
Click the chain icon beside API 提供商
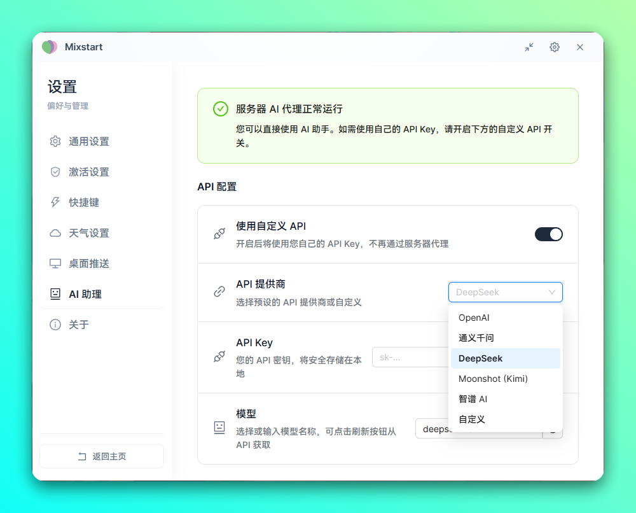point(219,292)
